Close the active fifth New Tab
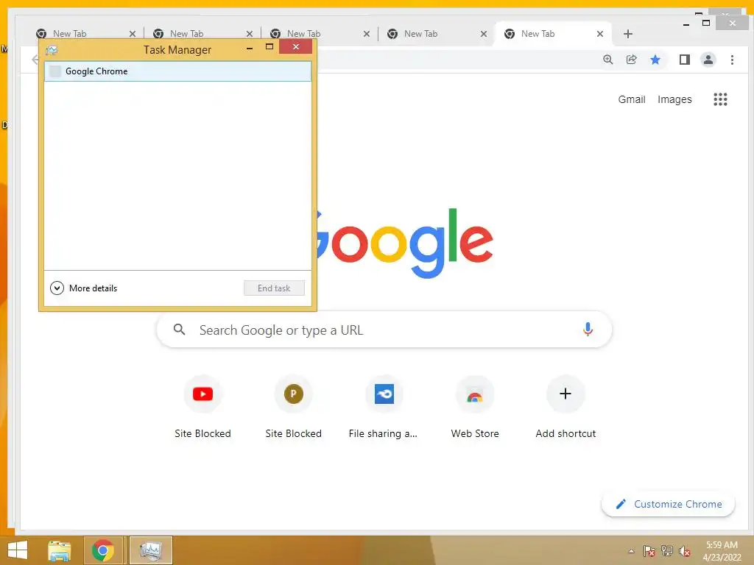754x565 pixels. pyautogui.click(x=599, y=34)
